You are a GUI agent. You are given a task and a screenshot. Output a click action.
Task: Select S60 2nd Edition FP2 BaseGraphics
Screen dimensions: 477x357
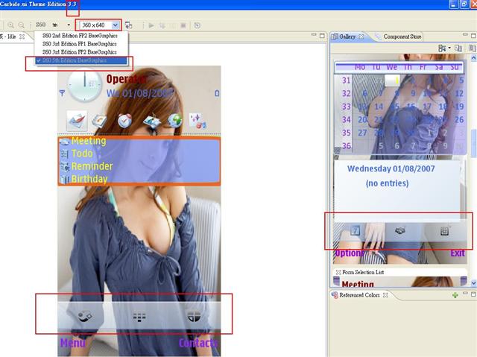tap(81, 34)
